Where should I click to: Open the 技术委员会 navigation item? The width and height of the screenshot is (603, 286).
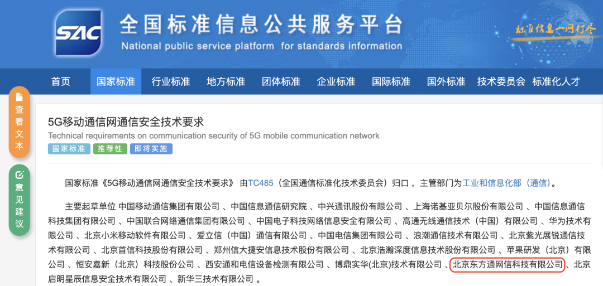[501, 81]
